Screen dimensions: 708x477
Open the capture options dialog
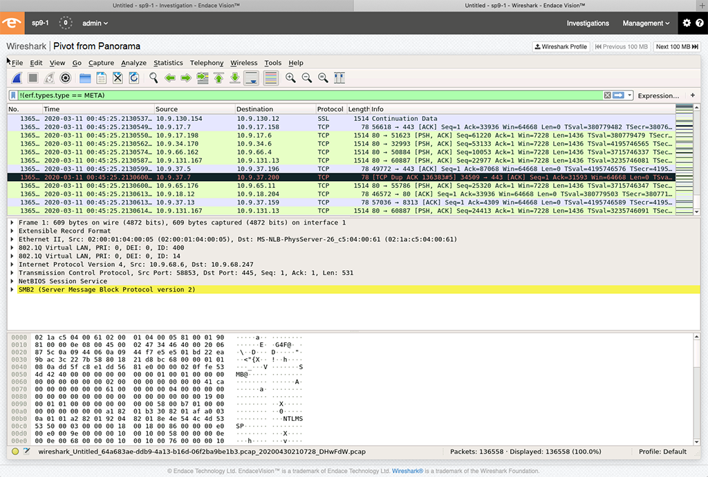(64, 77)
